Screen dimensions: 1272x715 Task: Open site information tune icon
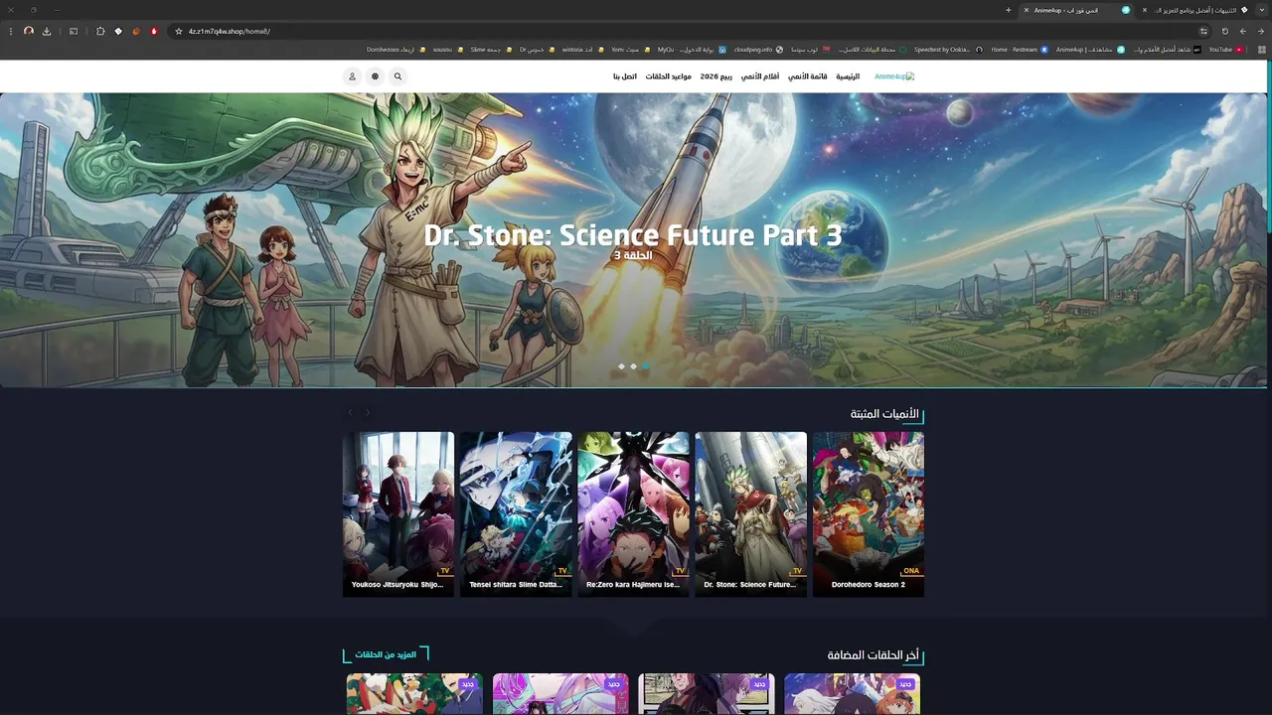tap(1203, 31)
